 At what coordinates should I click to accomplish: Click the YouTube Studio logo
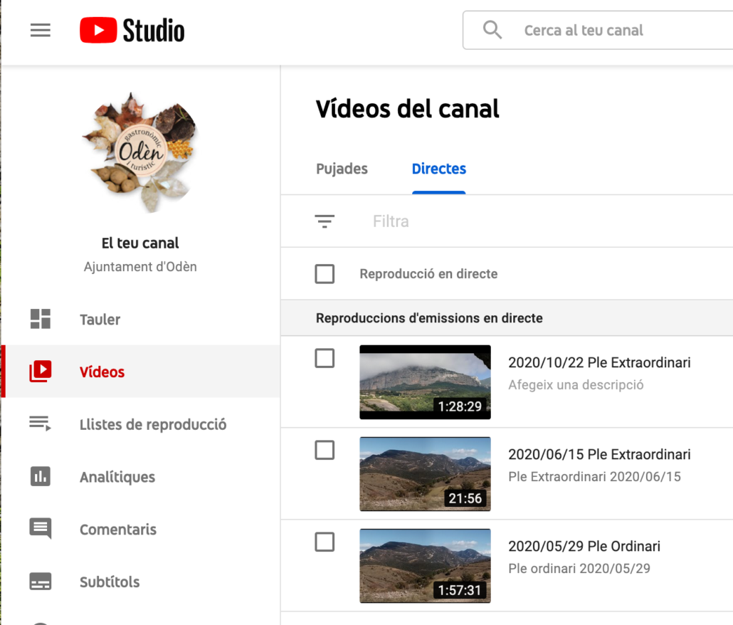point(132,31)
